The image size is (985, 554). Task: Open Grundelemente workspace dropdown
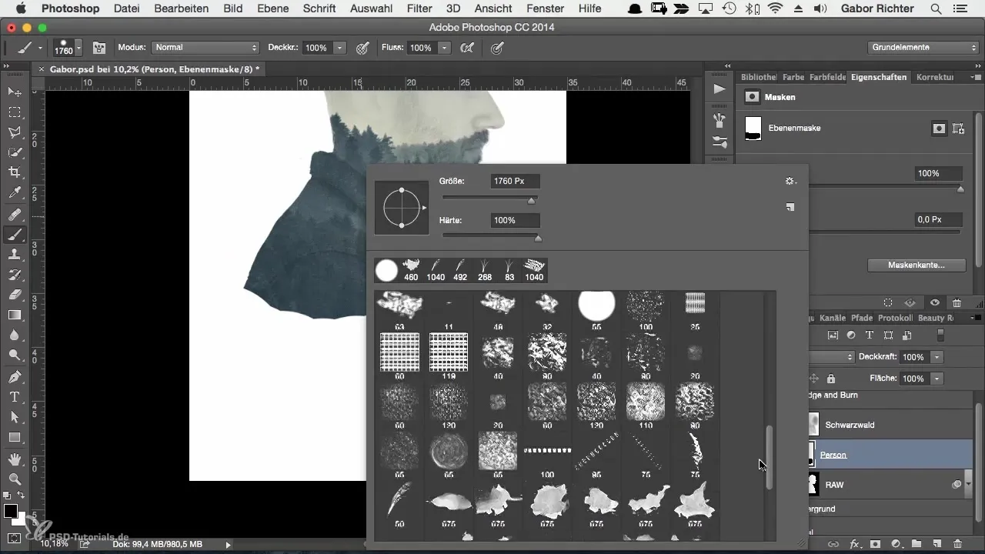pyautogui.click(x=924, y=48)
